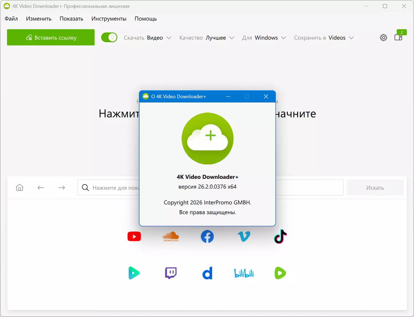Toggle the green smart mode switch
Image resolution: width=414 pixels, height=317 pixels.
tap(109, 38)
